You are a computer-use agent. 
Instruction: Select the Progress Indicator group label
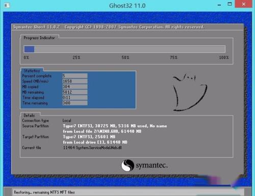(x=39, y=38)
